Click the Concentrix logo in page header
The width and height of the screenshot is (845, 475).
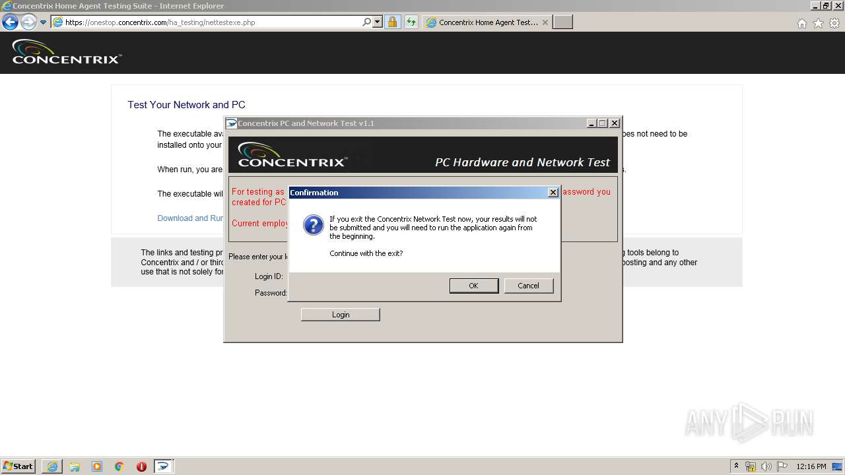tap(67, 53)
